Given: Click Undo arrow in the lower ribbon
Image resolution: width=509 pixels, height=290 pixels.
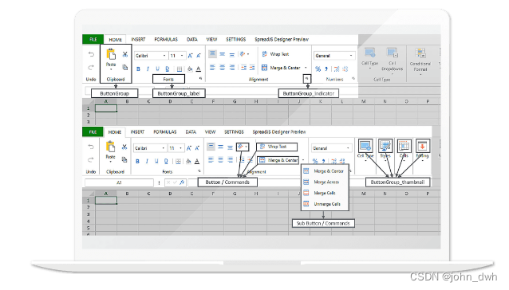Looking at the screenshot, I should tap(91, 147).
